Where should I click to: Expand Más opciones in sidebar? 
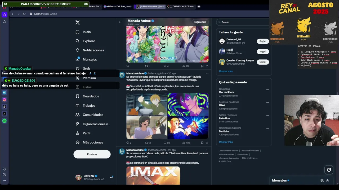[89, 142]
